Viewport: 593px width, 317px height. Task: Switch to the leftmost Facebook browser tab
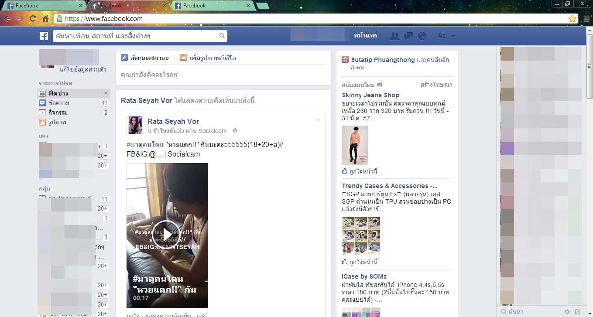point(43,6)
